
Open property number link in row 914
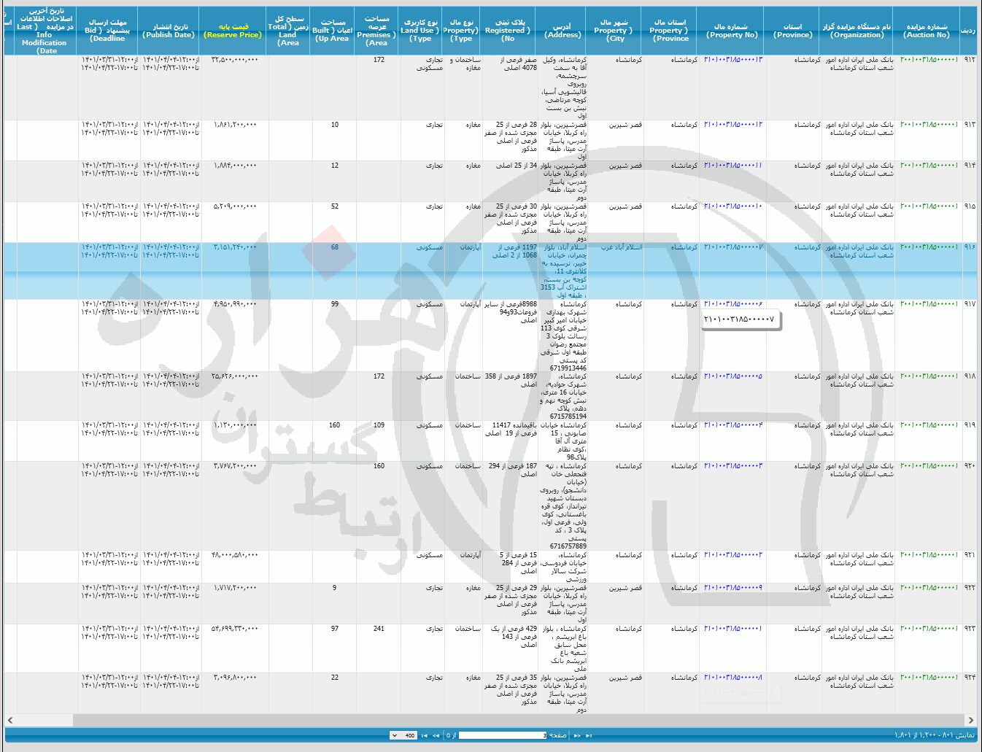(732, 166)
